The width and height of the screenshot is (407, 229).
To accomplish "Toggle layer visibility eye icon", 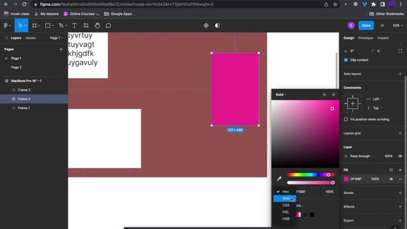I will pyautogui.click(x=400, y=156).
